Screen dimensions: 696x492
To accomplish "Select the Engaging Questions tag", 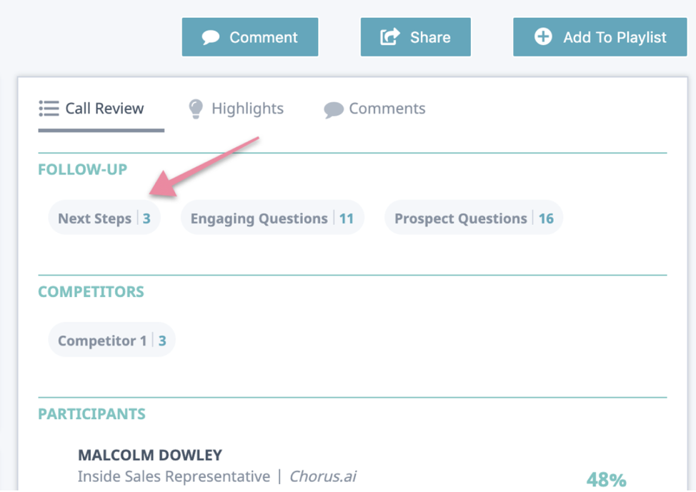I will coord(272,218).
